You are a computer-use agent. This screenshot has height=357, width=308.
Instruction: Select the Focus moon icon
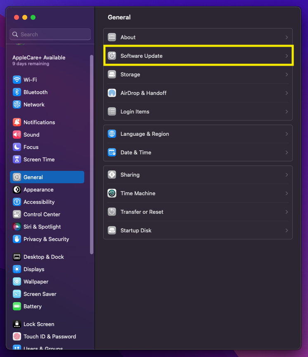pos(17,147)
